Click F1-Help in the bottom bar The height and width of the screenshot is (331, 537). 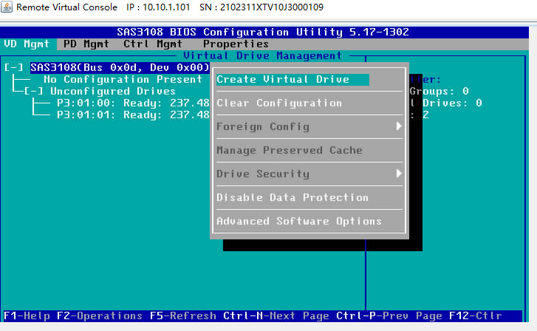click(27, 315)
